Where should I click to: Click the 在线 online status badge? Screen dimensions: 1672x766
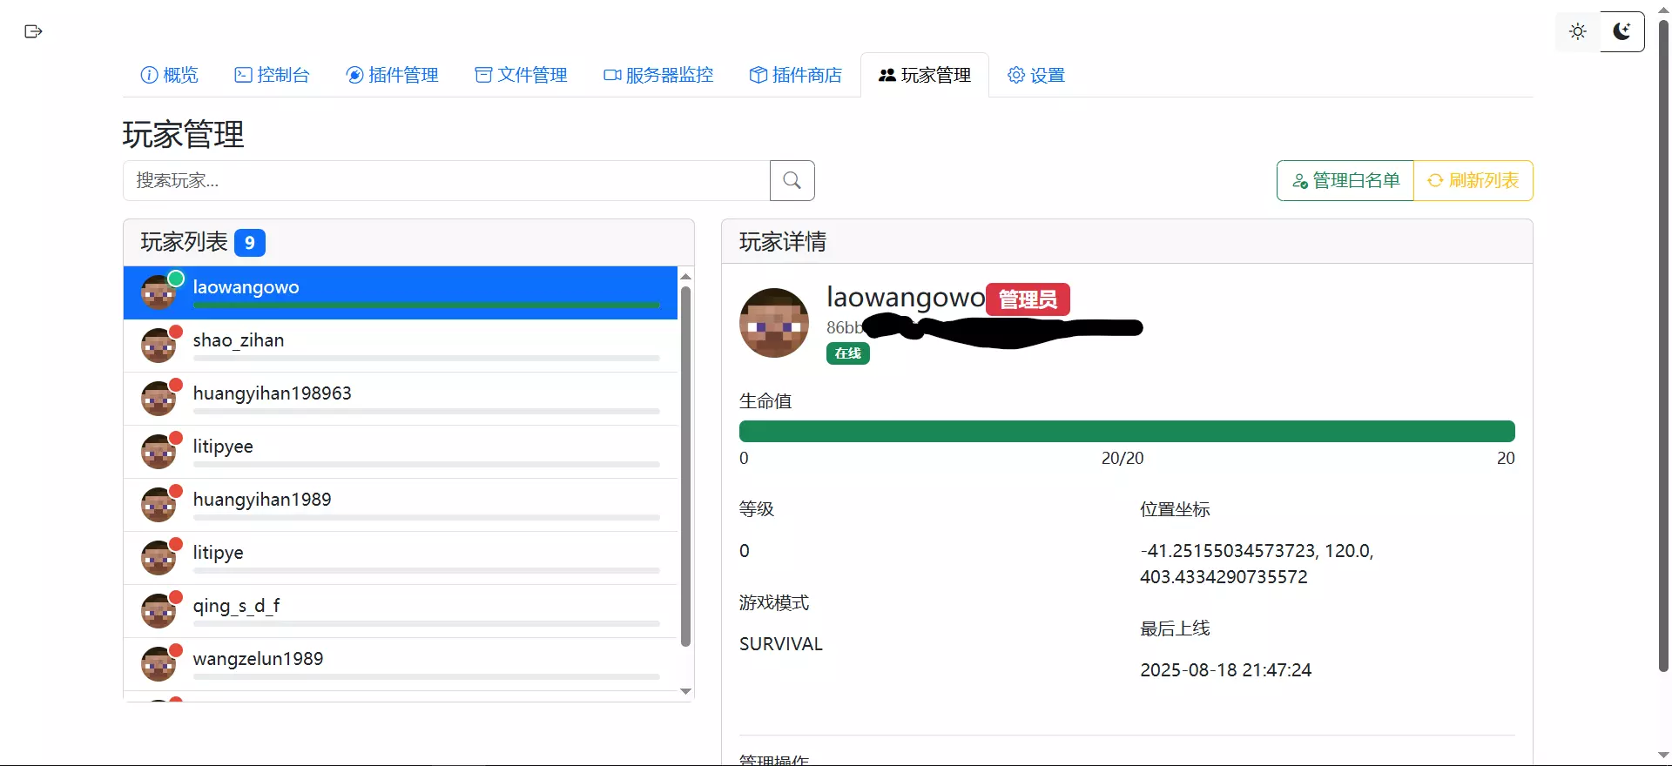click(x=848, y=353)
